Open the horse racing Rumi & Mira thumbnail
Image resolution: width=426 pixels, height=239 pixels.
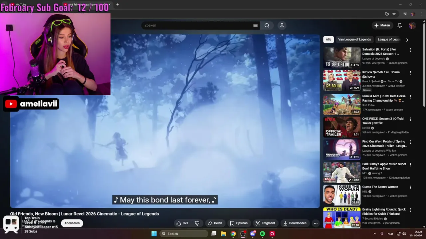[x=342, y=104]
